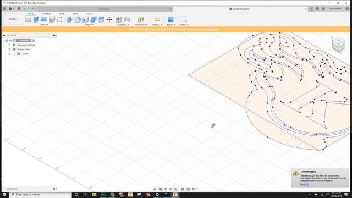Select the Create Form tool icon

[60, 20]
